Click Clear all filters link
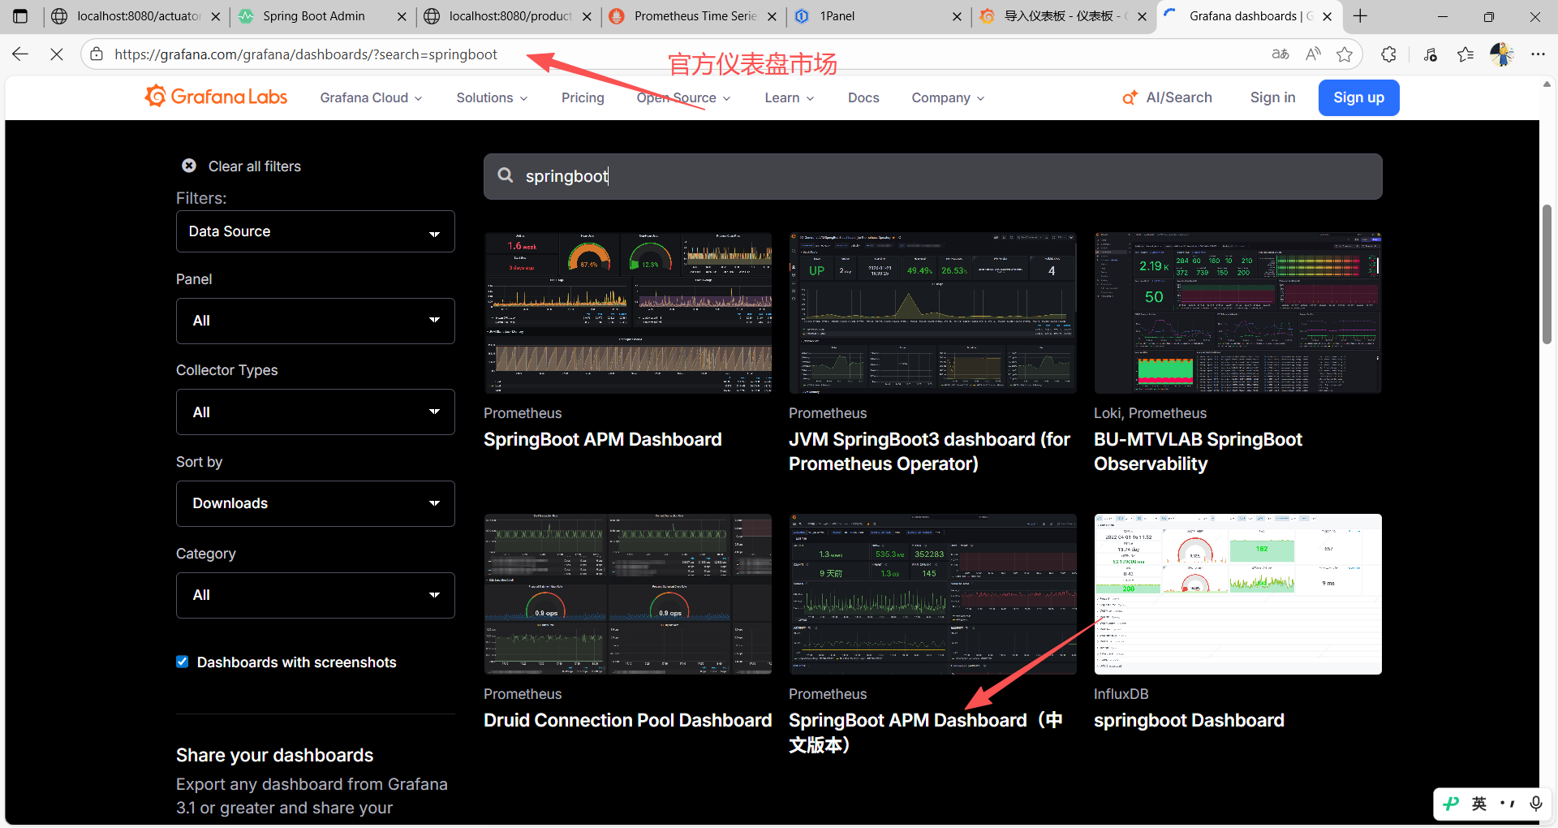The width and height of the screenshot is (1558, 828). coord(254,166)
